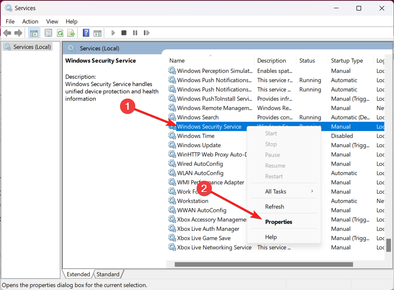This screenshot has height=290, width=394.
Task: Sort by the Description column header
Action: tap(275, 61)
